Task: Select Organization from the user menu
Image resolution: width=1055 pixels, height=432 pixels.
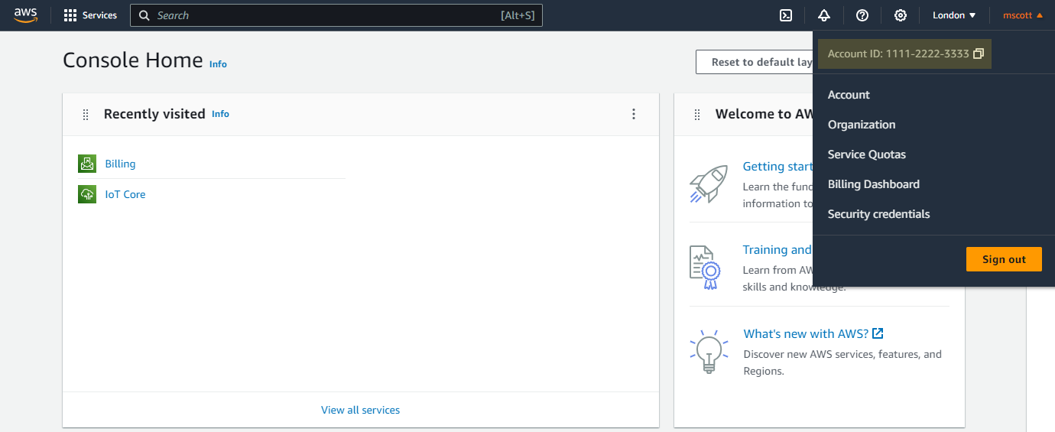Action: [x=862, y=125]
